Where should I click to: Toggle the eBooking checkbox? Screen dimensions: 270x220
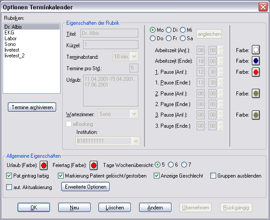[x=68, y=124]
